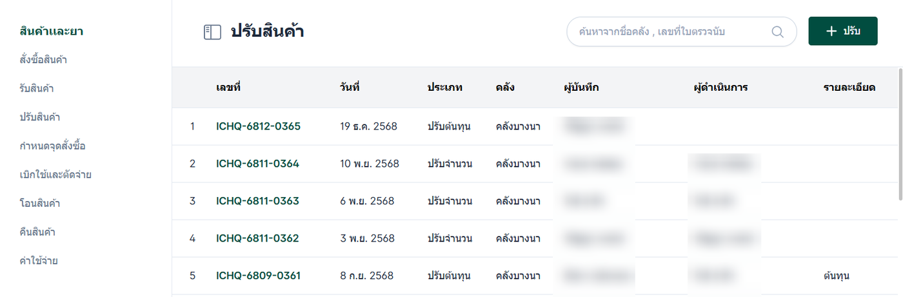Open record ICHQ-6811-0362
This screenshot has height=297, width=903.
point(257,238)
